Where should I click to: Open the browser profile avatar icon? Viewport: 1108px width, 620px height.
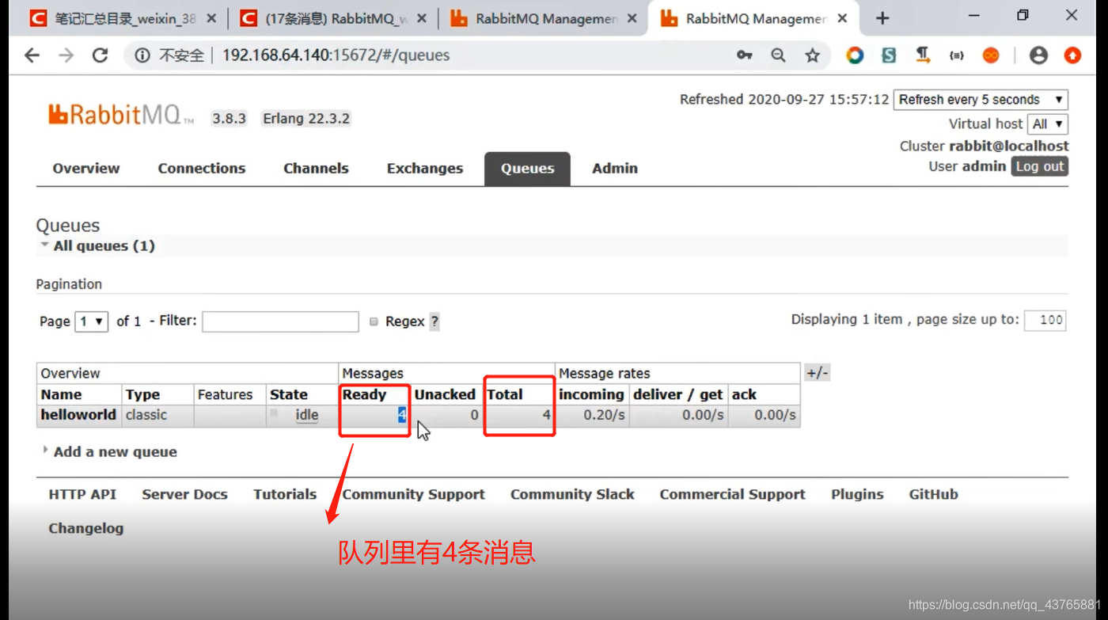coord(1038,55)
